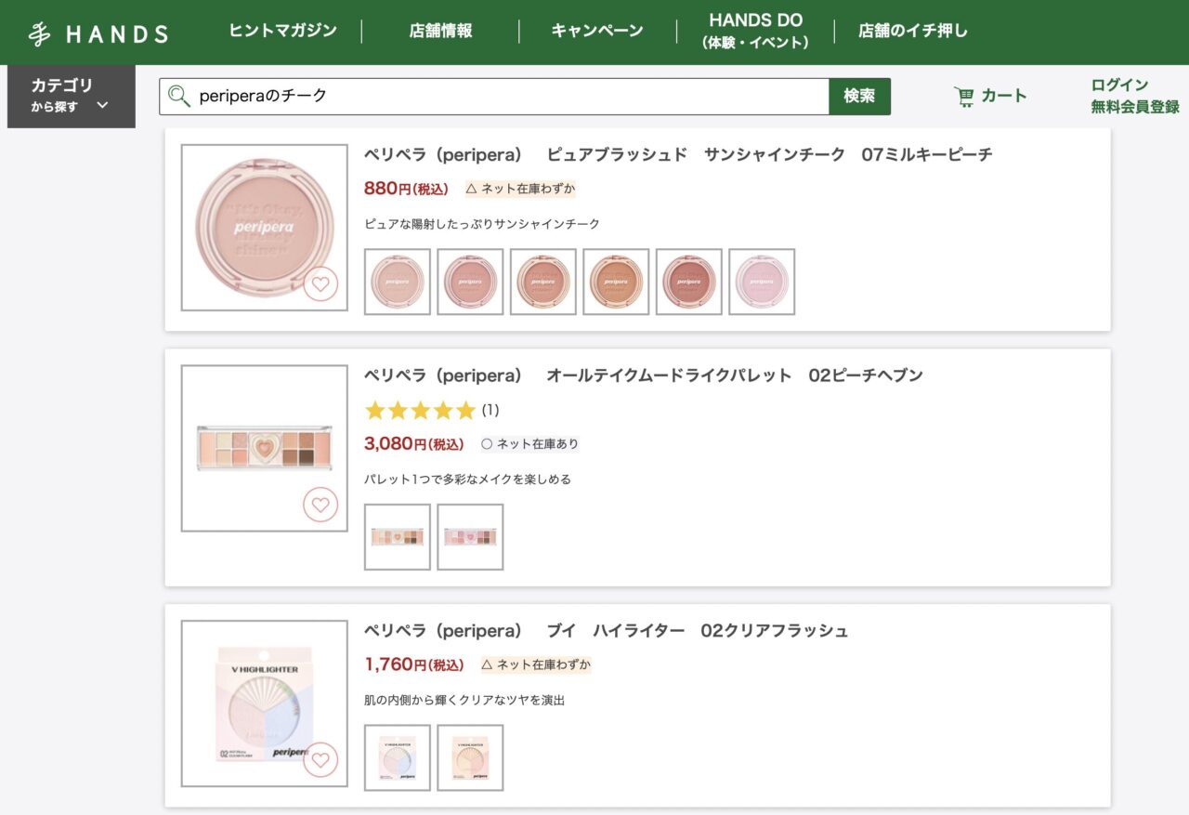Open main image of ピーチヘブン palette
This screenshot has width=1189, height=815.
click(265, 448)
